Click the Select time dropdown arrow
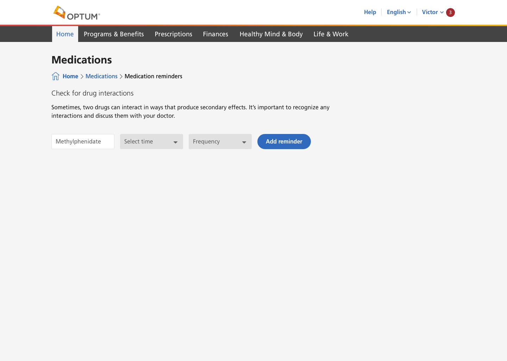Viewport: 507px width, 361px height. pos(175,142)
